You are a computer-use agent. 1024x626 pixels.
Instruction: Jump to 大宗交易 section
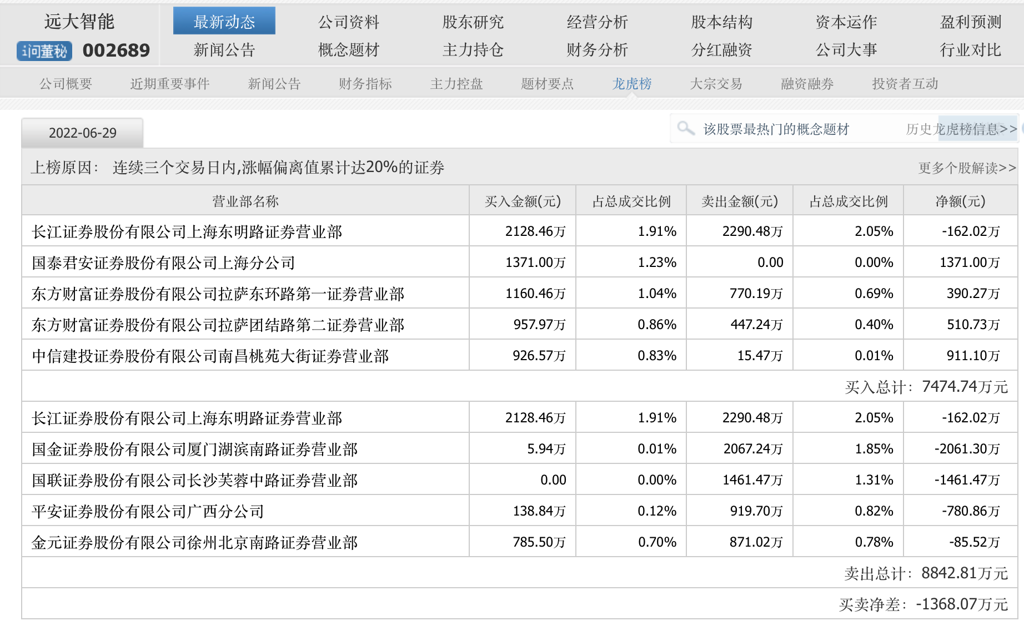point(716,84)
